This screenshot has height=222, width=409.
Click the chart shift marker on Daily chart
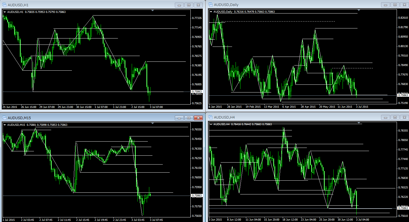tap(358, 10)
